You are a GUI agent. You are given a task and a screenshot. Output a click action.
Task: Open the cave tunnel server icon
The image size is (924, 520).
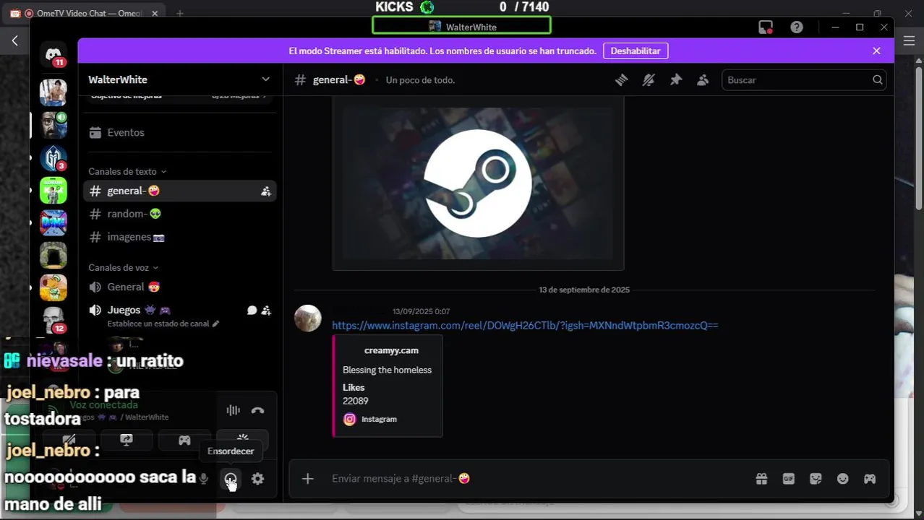54,255
